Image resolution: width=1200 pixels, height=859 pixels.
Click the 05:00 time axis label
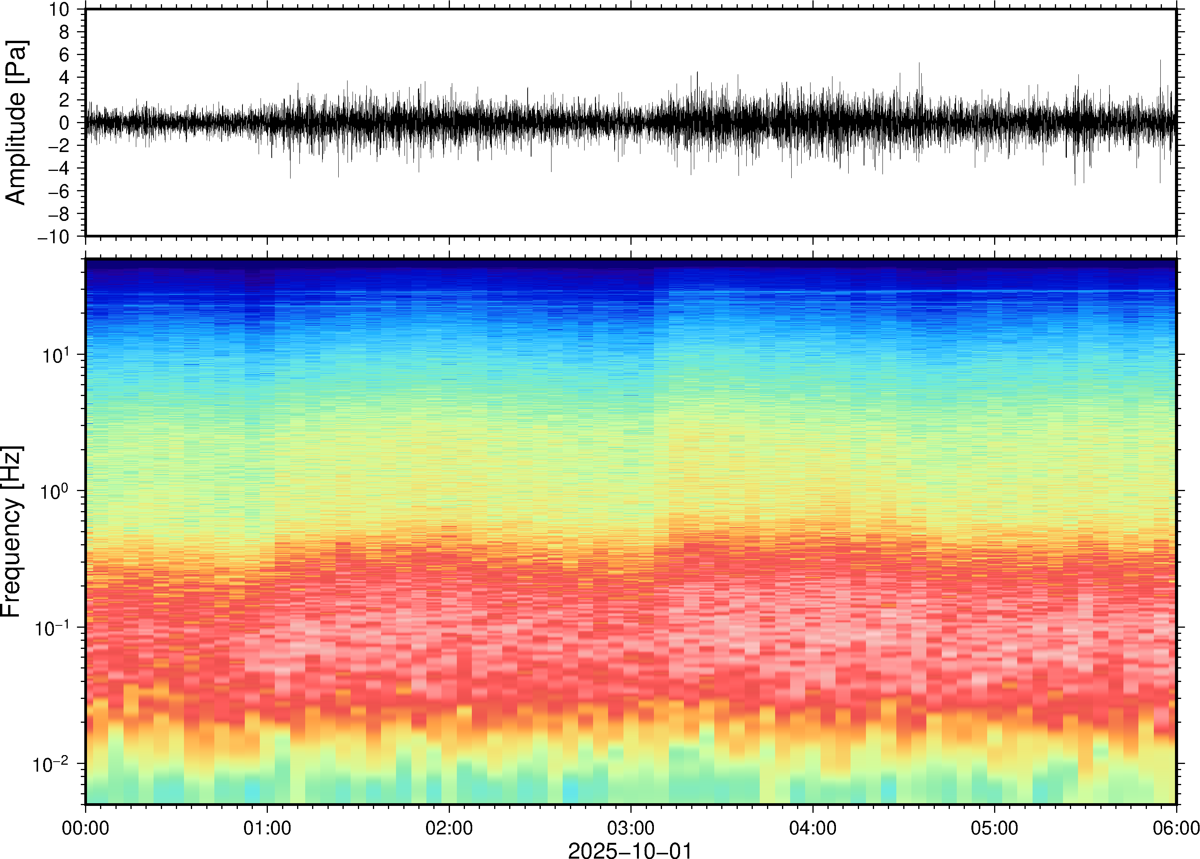[x=994, y=828]
